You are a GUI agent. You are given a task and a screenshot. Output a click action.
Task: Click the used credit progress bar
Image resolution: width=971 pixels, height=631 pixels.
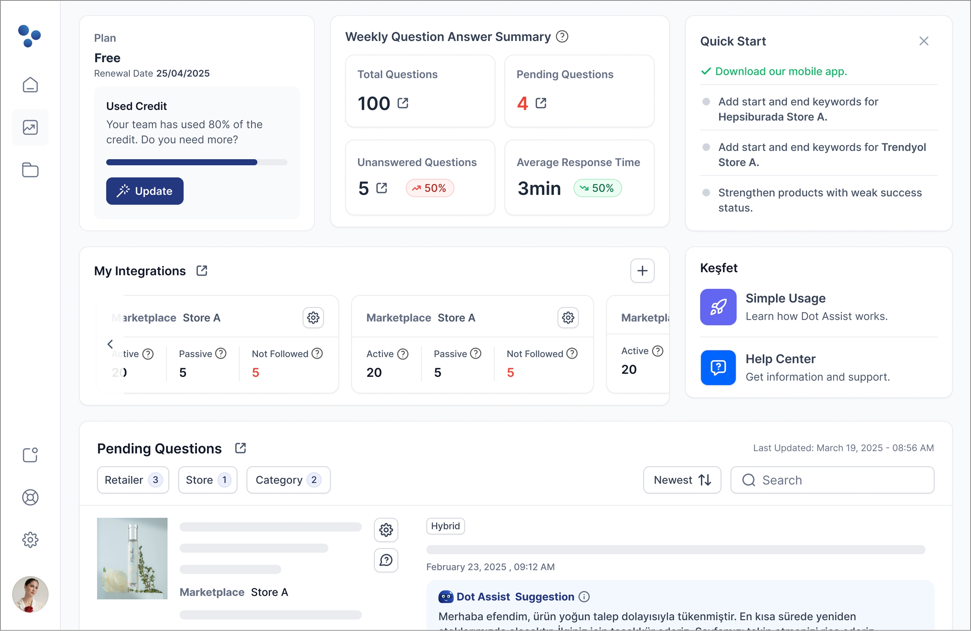click(x=197, y=162)
